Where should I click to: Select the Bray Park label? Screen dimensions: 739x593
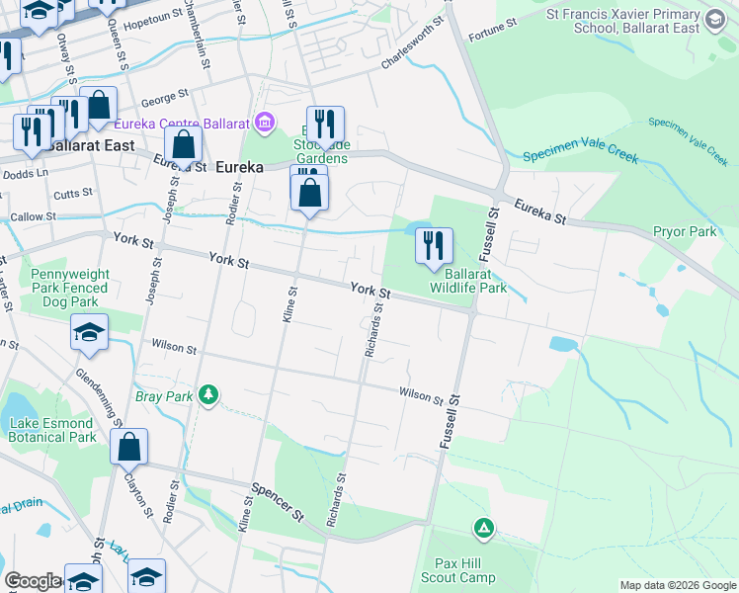pyautogui.click(x=164, y=397)
